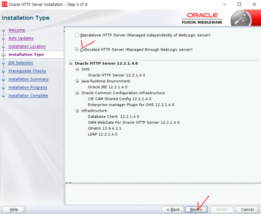Viewport: 261px width, 214px height.
Task: Select CIE CAM Shared Config 12.2.1.4.0 row
Action: pyautogui.click(x=120, y=99)
